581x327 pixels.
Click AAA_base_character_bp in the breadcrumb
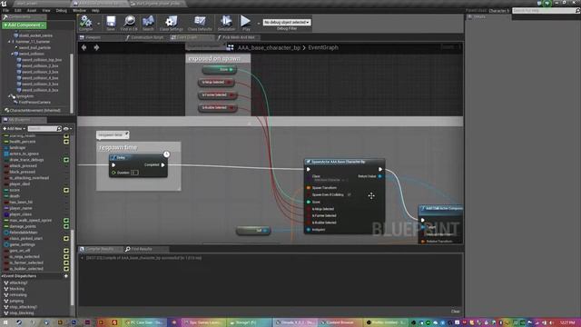pos(269,47)
